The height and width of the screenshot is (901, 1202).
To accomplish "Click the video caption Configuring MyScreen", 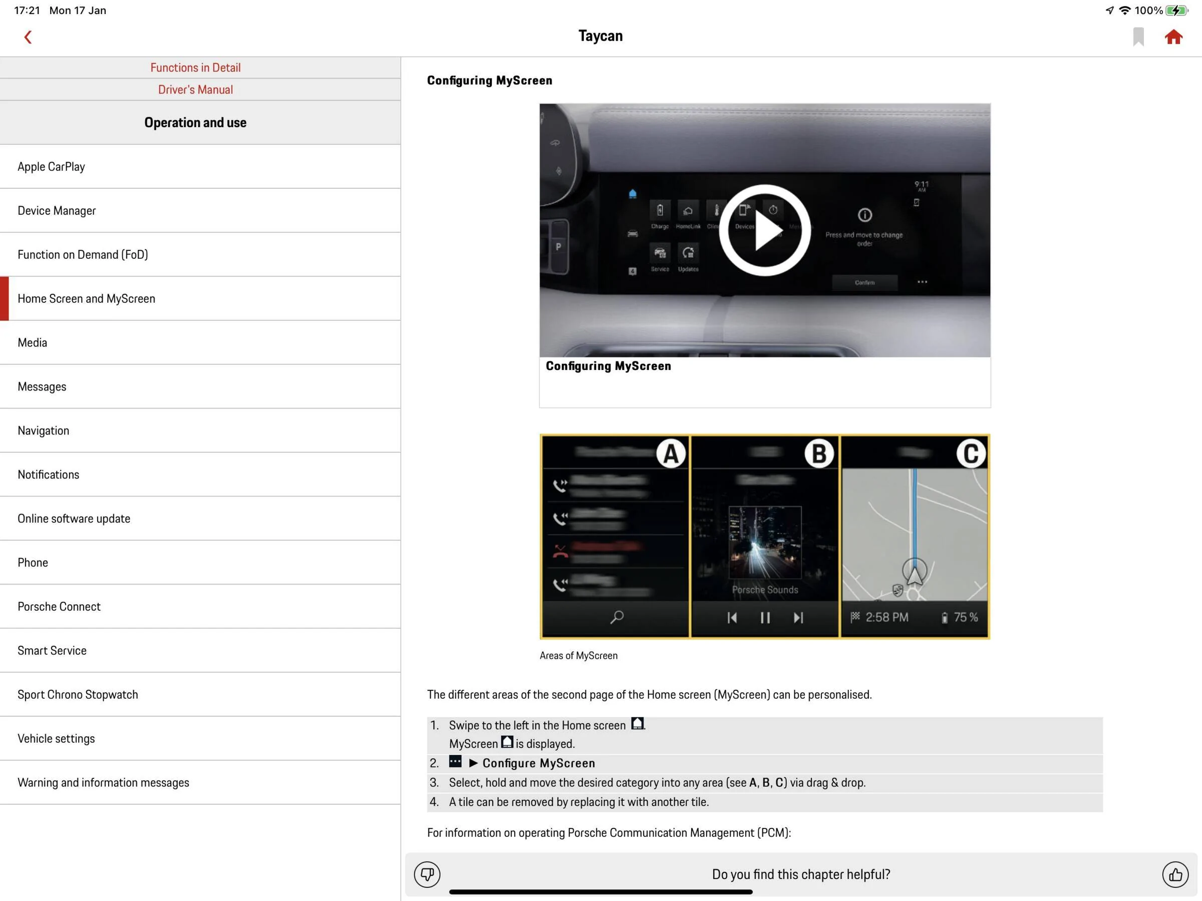I will (x=608, y=366).
